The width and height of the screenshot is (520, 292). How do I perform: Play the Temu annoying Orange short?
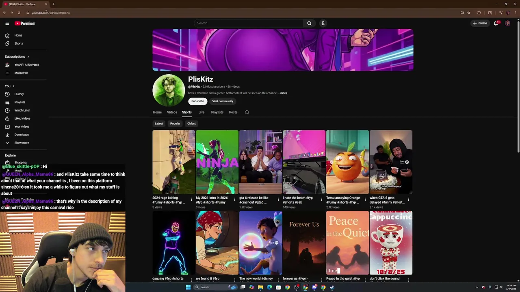[x=347, y=162]
